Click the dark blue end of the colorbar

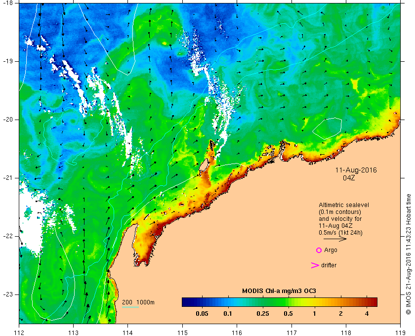(x=187, y=302)
